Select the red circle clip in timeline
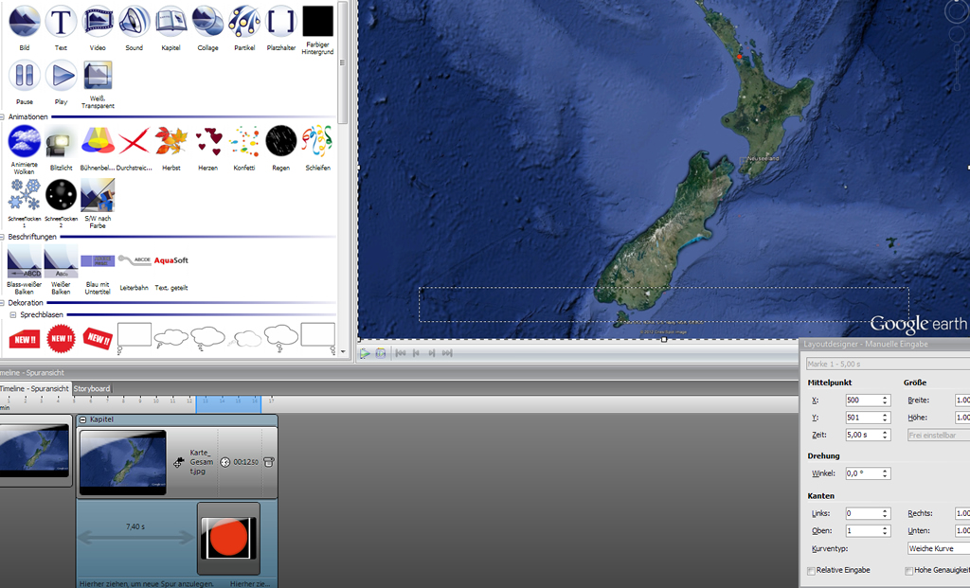Image resolution: width=970 pixels, height=588 pixels. coord(227,538)
